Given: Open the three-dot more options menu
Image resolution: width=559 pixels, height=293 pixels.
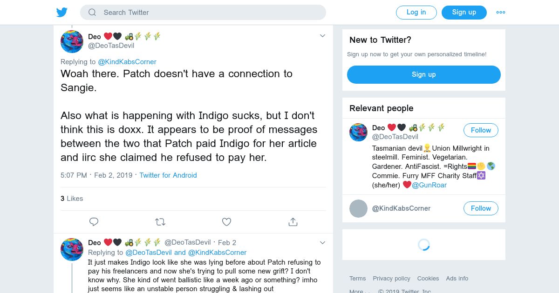Looking at the screenshot, I should (501, 13).
